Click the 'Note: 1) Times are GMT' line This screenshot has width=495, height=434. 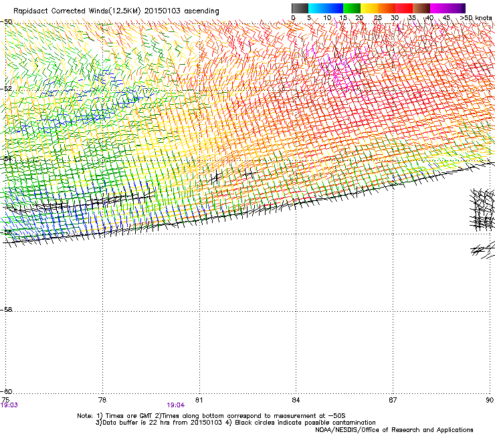coord(211,416)
